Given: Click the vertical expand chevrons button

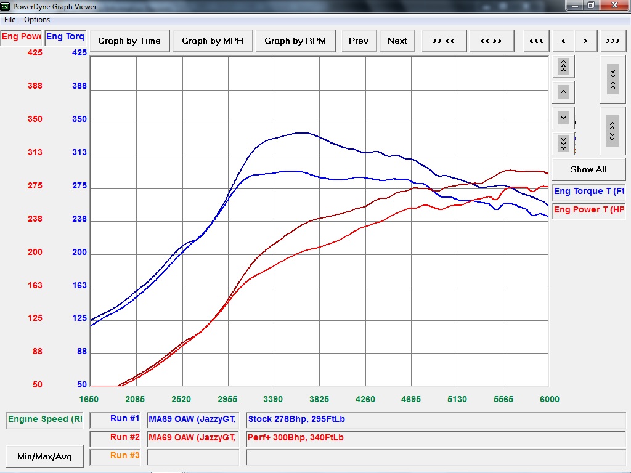Looking at the screenshot, I should [613, 131].
